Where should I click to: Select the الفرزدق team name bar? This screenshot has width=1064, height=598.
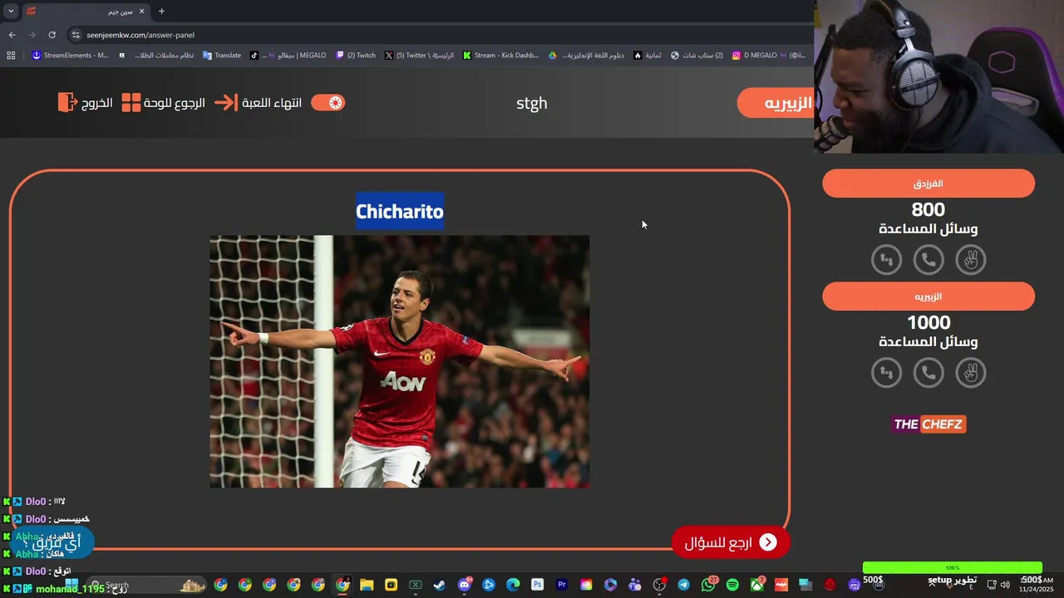(x=929, y=184)
